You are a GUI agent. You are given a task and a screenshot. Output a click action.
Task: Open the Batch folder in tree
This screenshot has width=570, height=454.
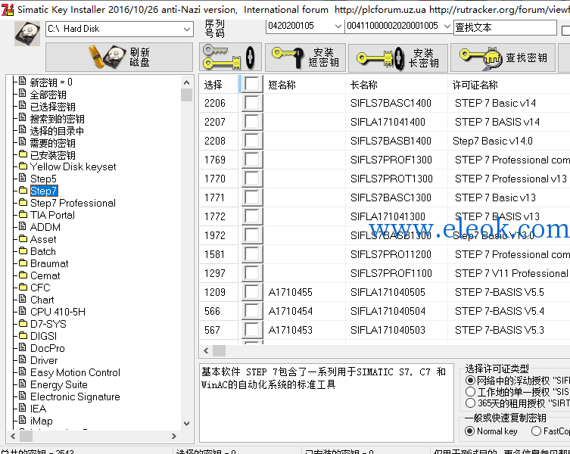[x=43, y=251]
